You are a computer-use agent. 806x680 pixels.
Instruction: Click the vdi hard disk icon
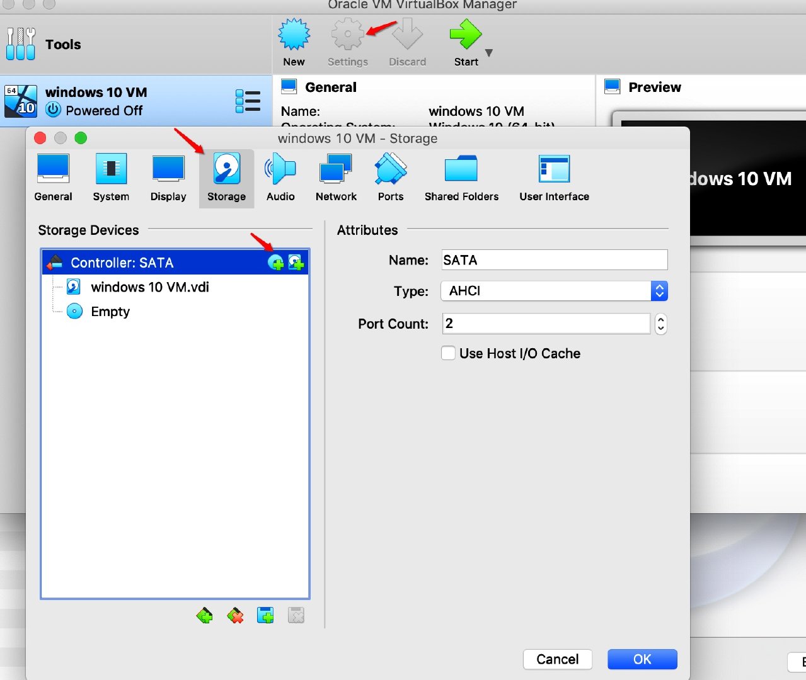click(74, 287)
